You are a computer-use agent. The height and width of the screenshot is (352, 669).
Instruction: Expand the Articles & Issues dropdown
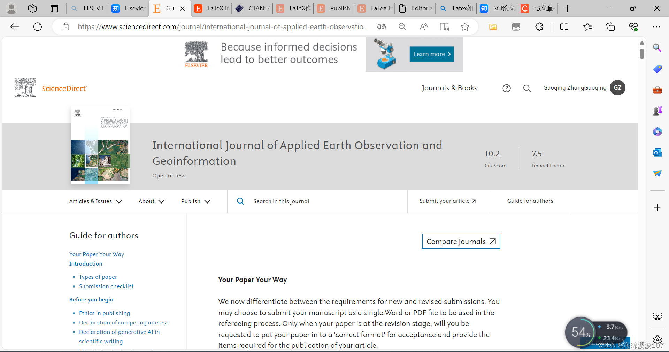coord(95,201)
